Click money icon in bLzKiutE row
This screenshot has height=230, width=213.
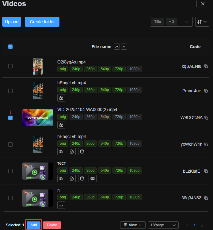pyautogui.click(x=93, y=178)
